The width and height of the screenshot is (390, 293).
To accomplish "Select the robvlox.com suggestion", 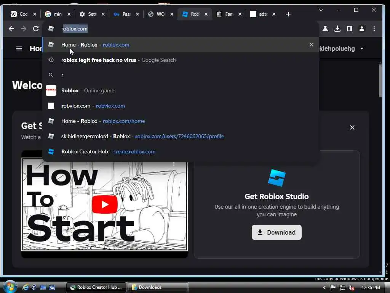I will (x=181, y=106).
